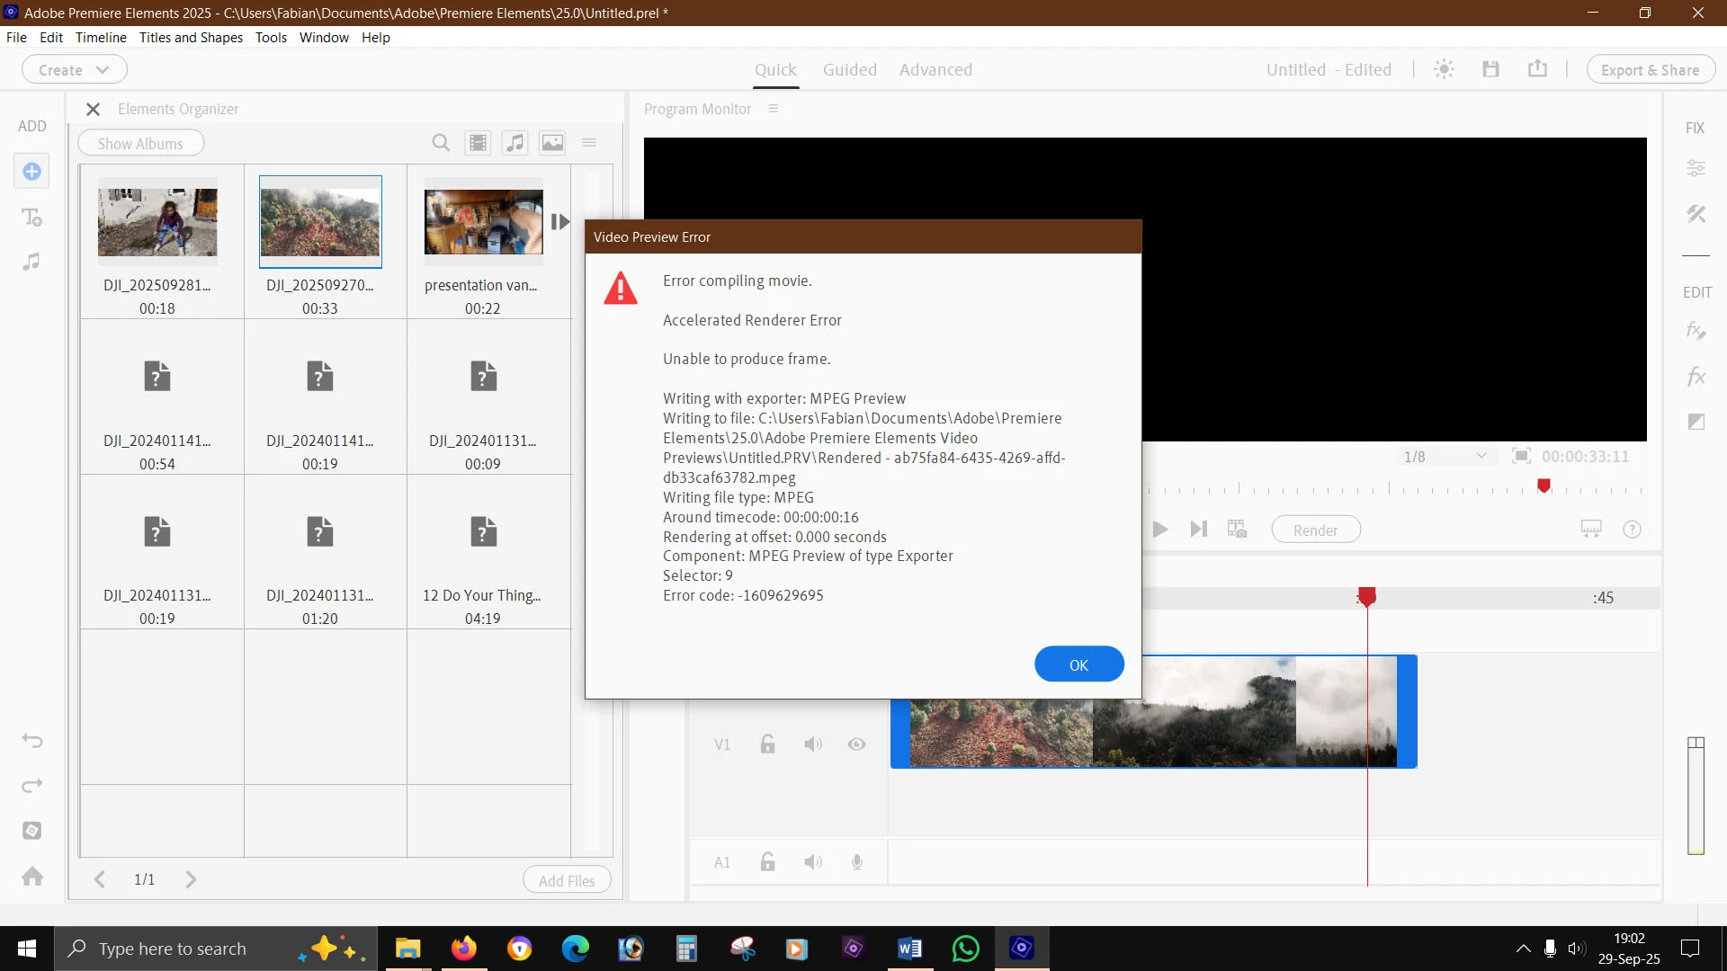Open the Titles tool in left sidebar
The width and height of the screenshot is (1727, 971).
click(31, 217)
